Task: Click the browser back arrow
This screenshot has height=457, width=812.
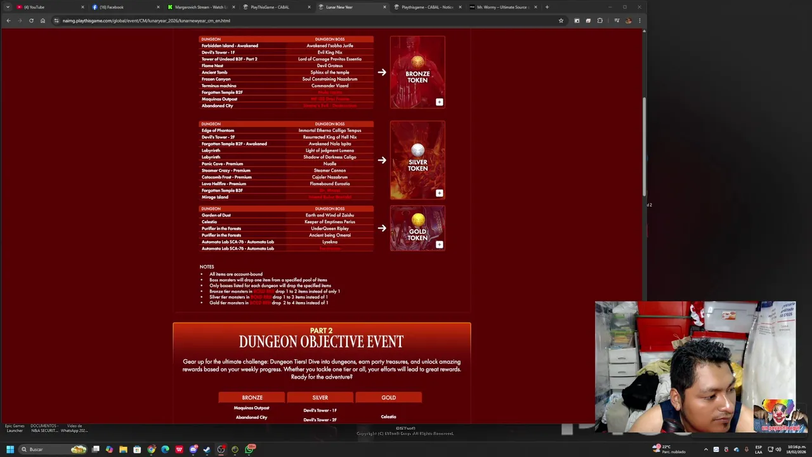Action: pyautogui.click(x=8, y=20)
